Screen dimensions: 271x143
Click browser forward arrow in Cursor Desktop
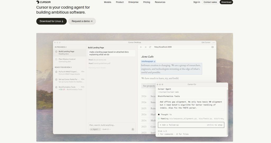click(x=146, y=47)
